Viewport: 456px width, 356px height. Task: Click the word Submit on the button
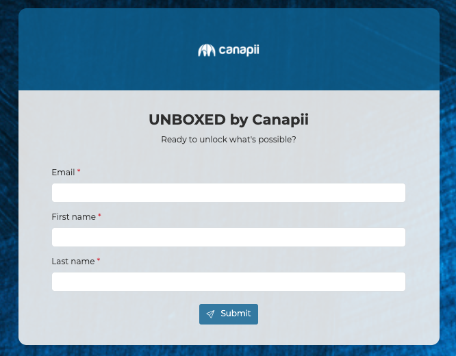pyautogui.click(x=236, y=314)
